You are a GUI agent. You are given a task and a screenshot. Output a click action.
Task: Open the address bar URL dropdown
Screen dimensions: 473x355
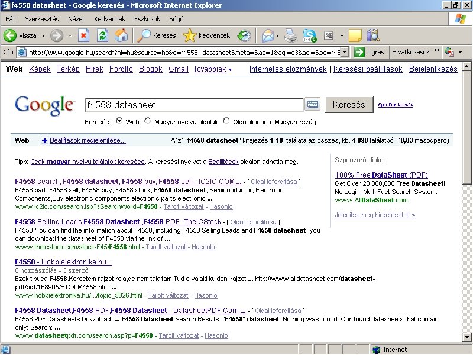coord(345,52)
